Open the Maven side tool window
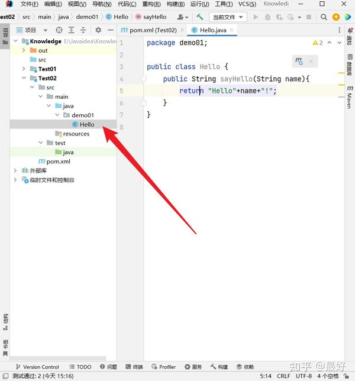The width and height of the screenshot is (355, 381). pos(350,96)
